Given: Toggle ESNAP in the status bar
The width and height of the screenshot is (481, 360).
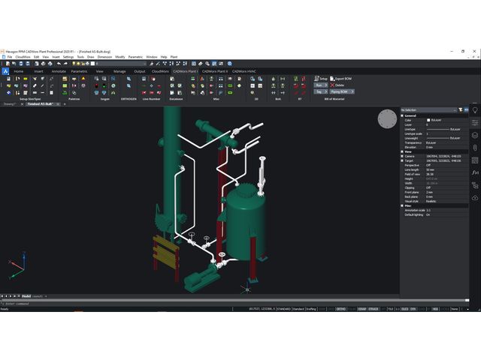Looking at the screenshot, I should tap(362, 308).
